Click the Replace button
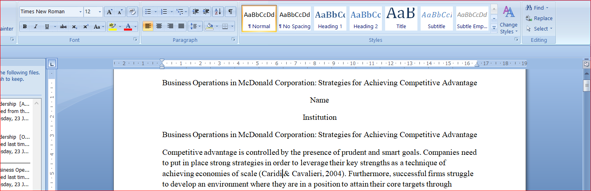 click(539, 18)
